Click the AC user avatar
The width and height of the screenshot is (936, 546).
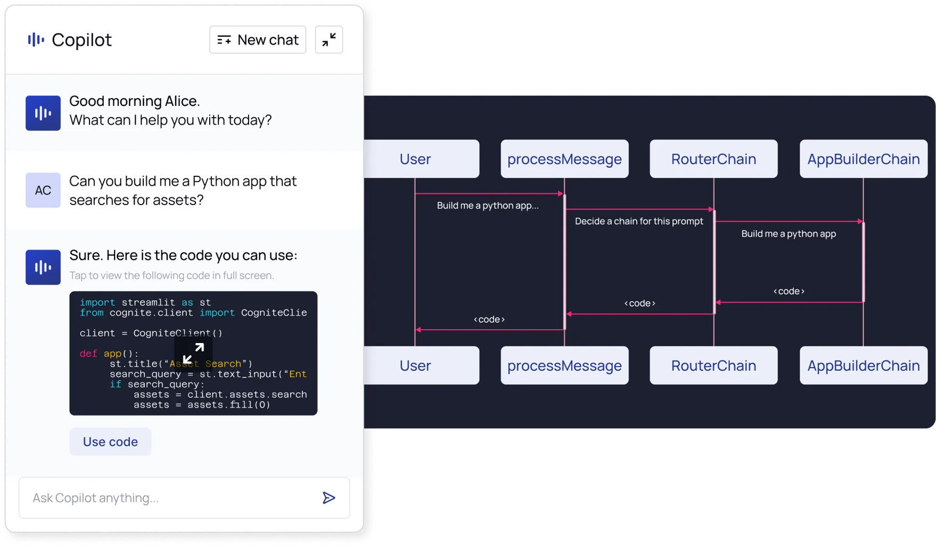[43, 190]
